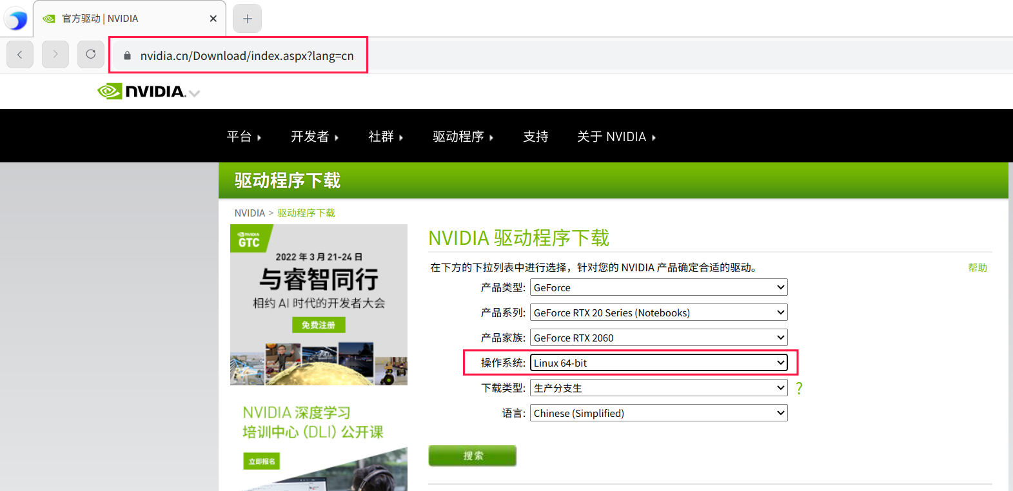This screenshot has width=1013, height=491.
Task: Click the 产品类型 field label
Action: [503, 287]
